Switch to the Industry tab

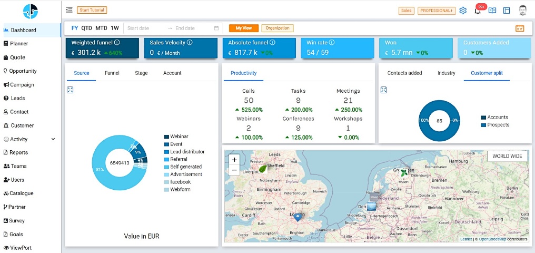click(x=447, y=73)
